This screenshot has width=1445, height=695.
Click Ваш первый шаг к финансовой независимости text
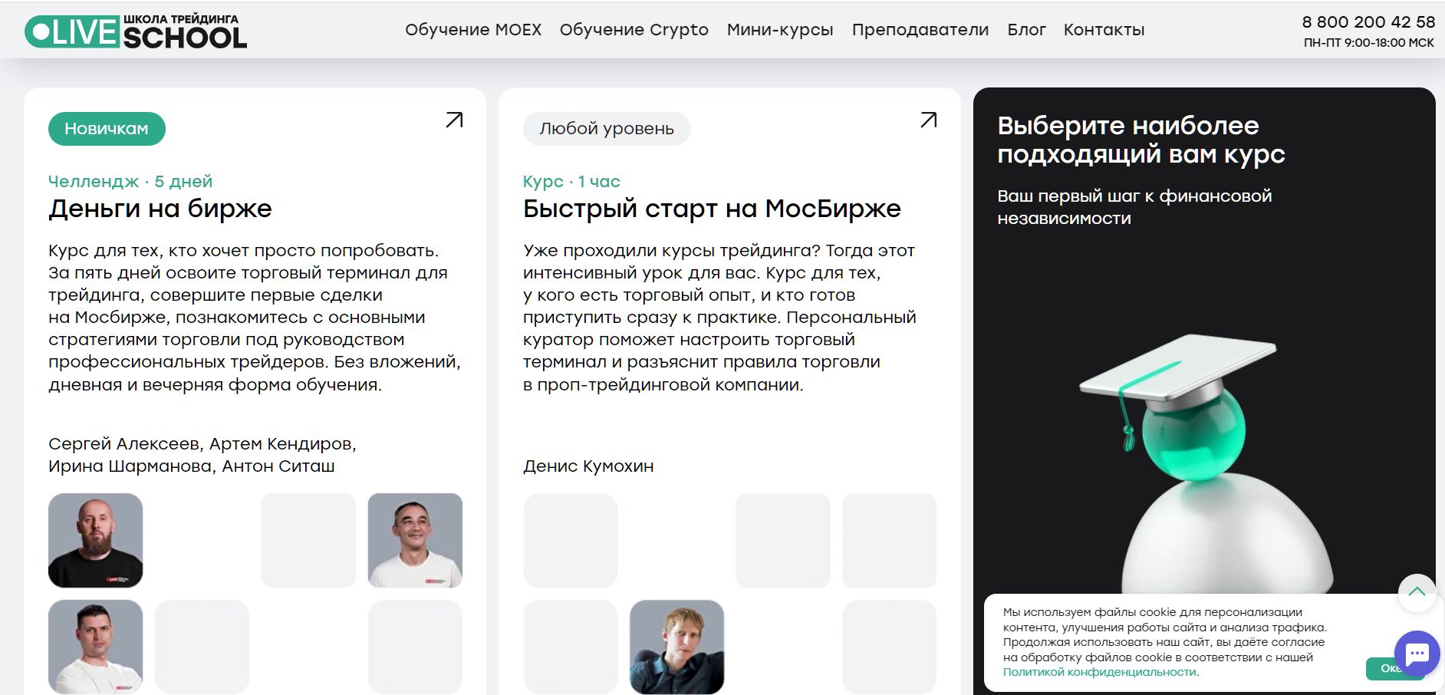(1134, 207)
